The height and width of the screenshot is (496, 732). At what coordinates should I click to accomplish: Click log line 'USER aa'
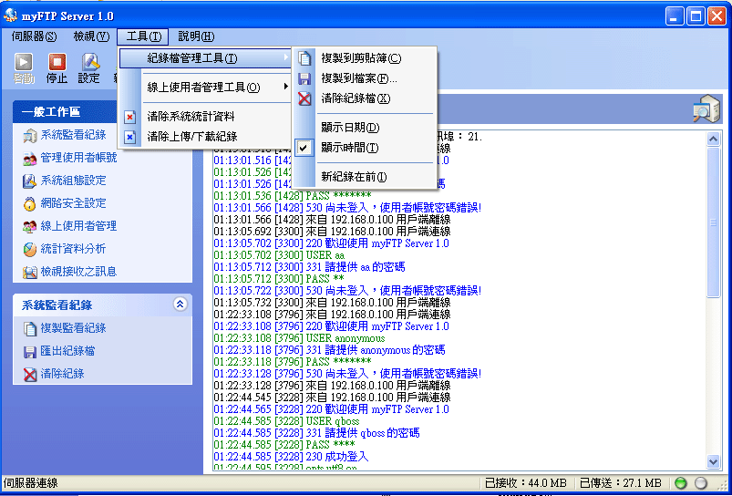(x=279, y=255)
